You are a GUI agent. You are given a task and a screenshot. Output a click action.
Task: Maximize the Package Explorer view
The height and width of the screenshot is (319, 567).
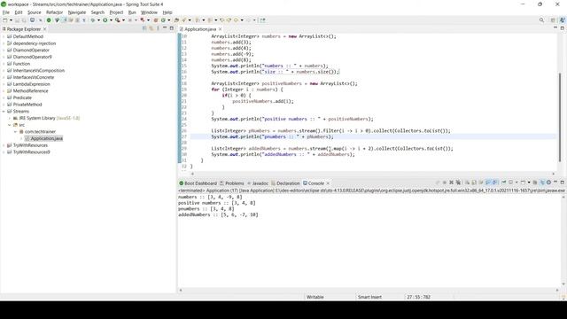tap(171, 28)
